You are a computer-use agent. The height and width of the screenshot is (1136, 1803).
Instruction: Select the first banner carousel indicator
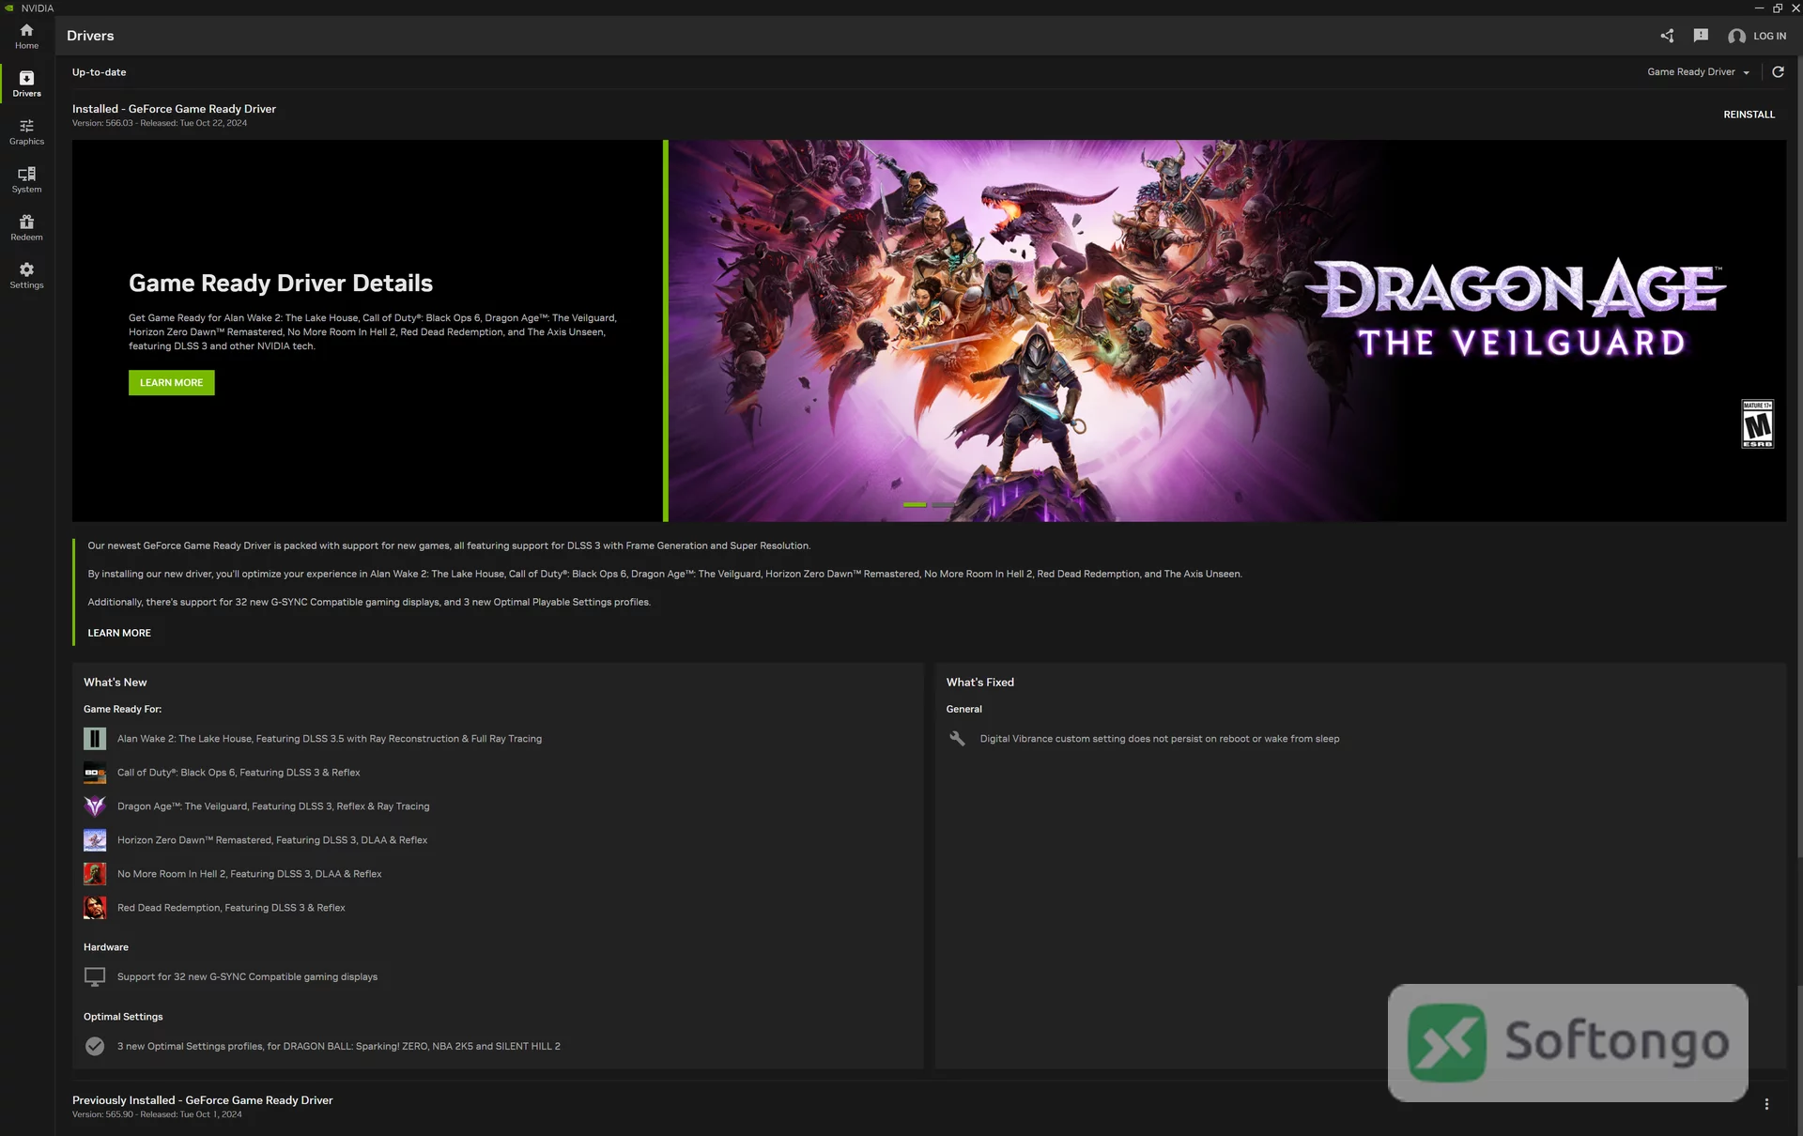[x=915, y=505]
